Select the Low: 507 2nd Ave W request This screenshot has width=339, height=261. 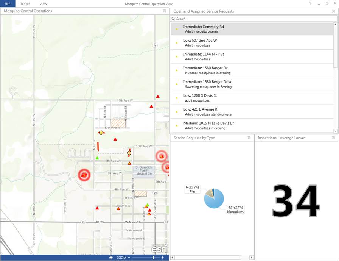coord(252,43)
